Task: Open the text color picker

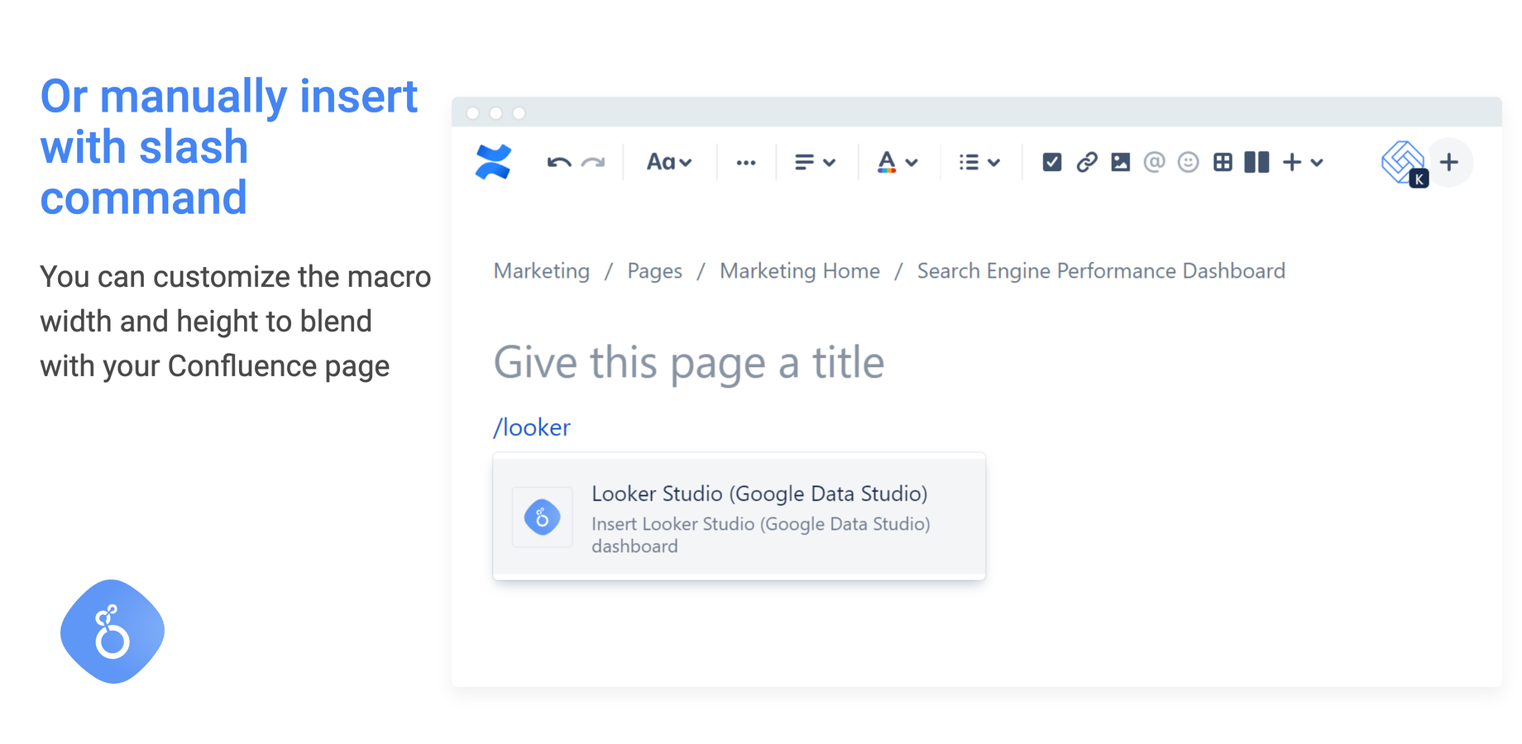Action: 897,162
